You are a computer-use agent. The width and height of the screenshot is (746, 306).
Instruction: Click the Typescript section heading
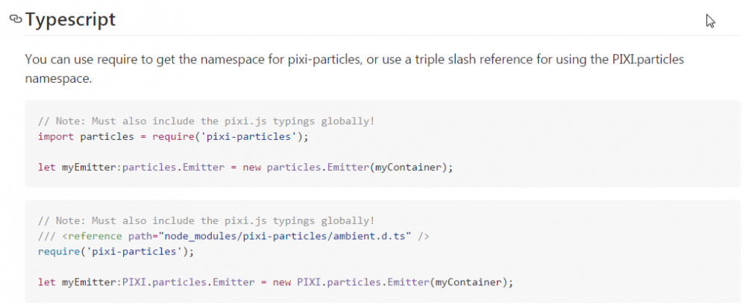(x=70, y=19)
